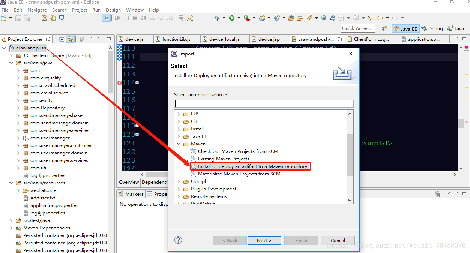The image size is (470, 253).
Task: Switch to the Markers view tab
Action: (131, 194)
